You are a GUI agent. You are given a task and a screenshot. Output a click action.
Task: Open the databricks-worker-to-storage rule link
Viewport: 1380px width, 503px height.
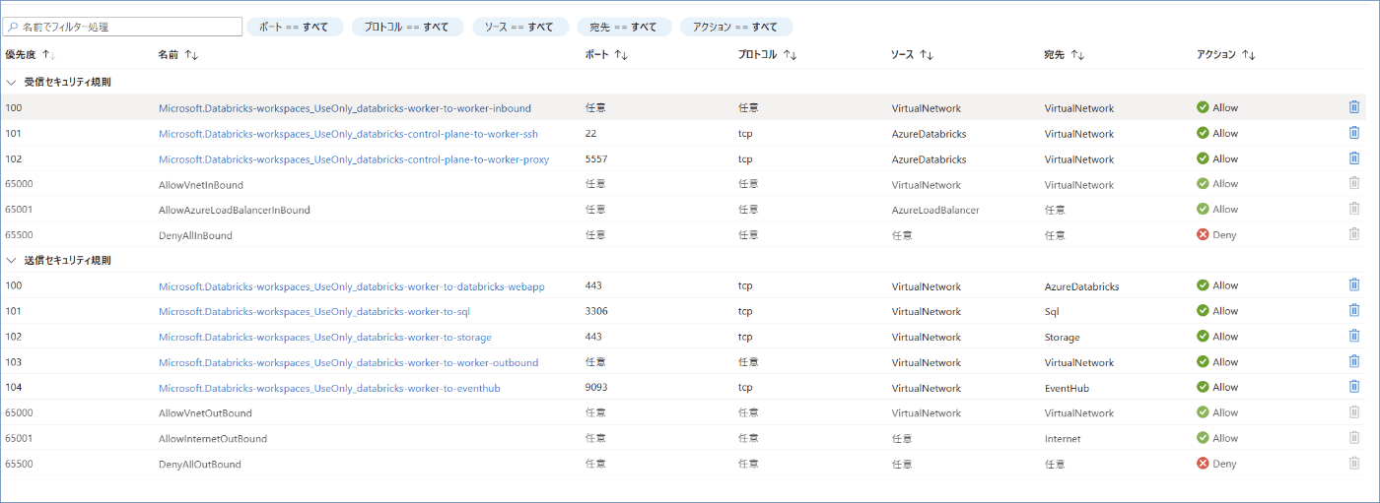pos(325,338)
